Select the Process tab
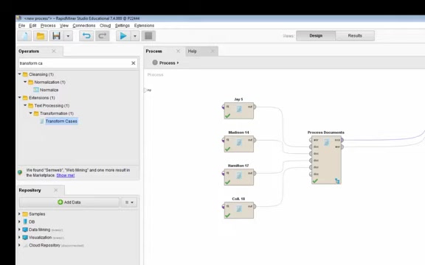Screen dimensions: 425x265 click(x=154, y=51)
